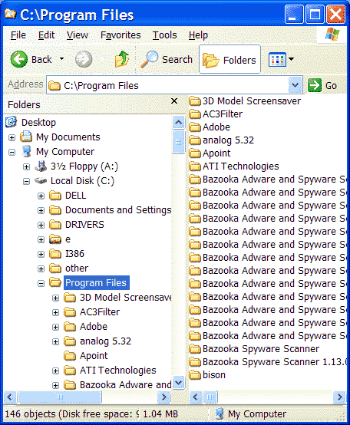Open the address bar dropdown list
This screenshot has width=350, height=425.
(295, 85)
